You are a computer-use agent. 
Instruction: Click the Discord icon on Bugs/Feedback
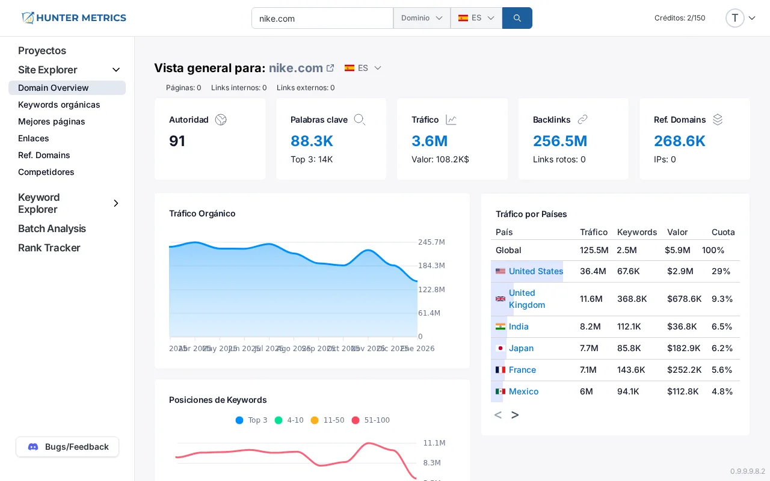(32, 447)
